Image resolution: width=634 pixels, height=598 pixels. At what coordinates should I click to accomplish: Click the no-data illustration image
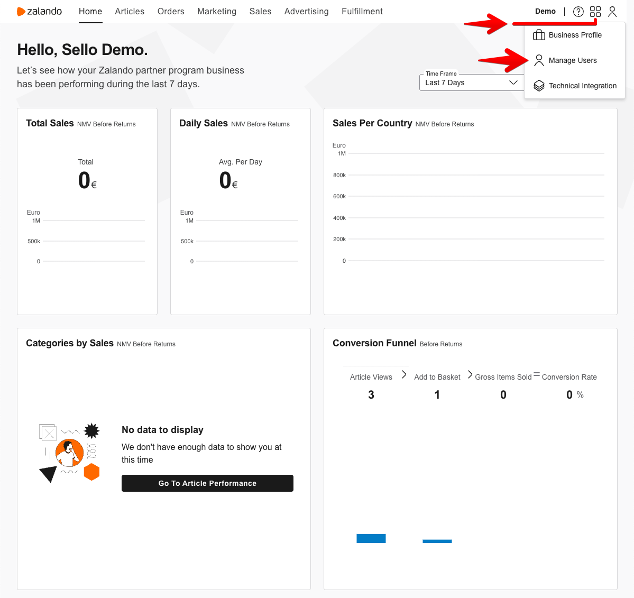[x=69, y=453]
